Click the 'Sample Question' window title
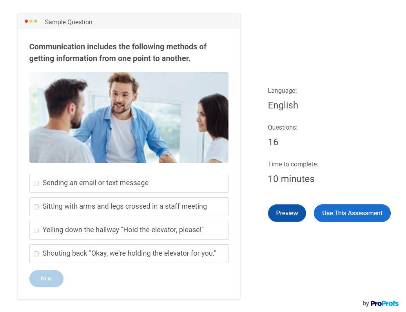Image resolution: width=406 pixels, height=312 pixels. pyautogui.click(x=69, y=22)
